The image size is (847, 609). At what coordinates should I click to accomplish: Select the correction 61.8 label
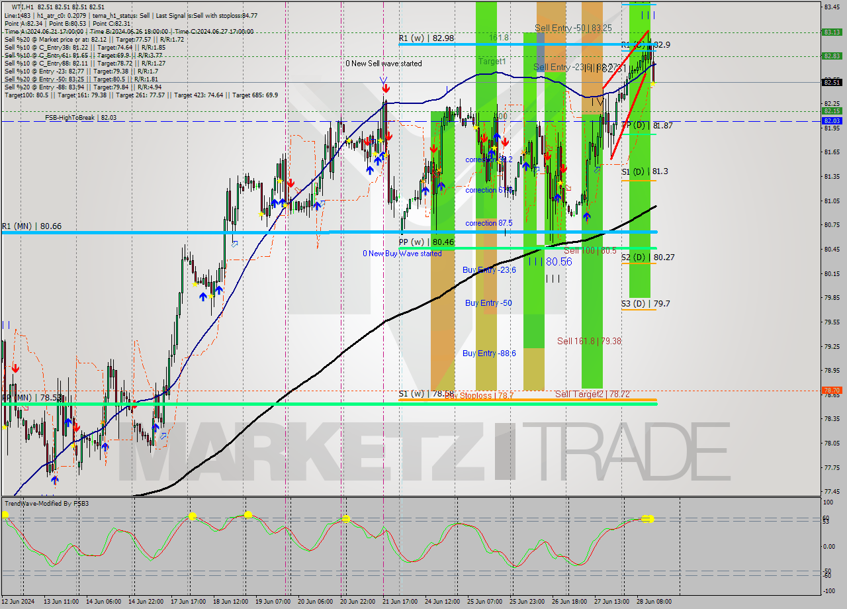pos(490,190)
